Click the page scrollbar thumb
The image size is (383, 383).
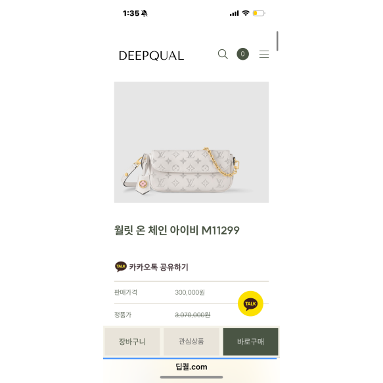pos(277,41)
